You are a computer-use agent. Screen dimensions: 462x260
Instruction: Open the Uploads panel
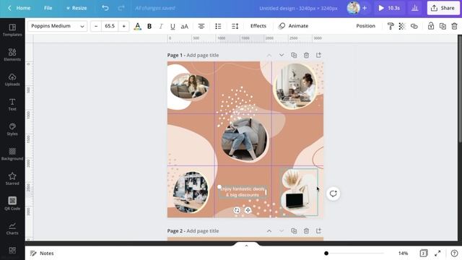[x=12, y=79]
